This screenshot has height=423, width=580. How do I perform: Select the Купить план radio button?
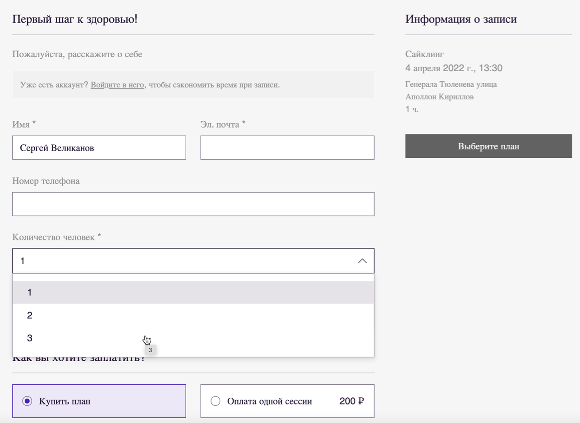[x=28, y=401]
